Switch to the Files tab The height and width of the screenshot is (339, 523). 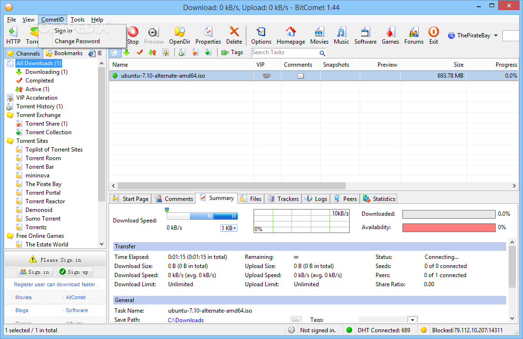click(251, 199)
